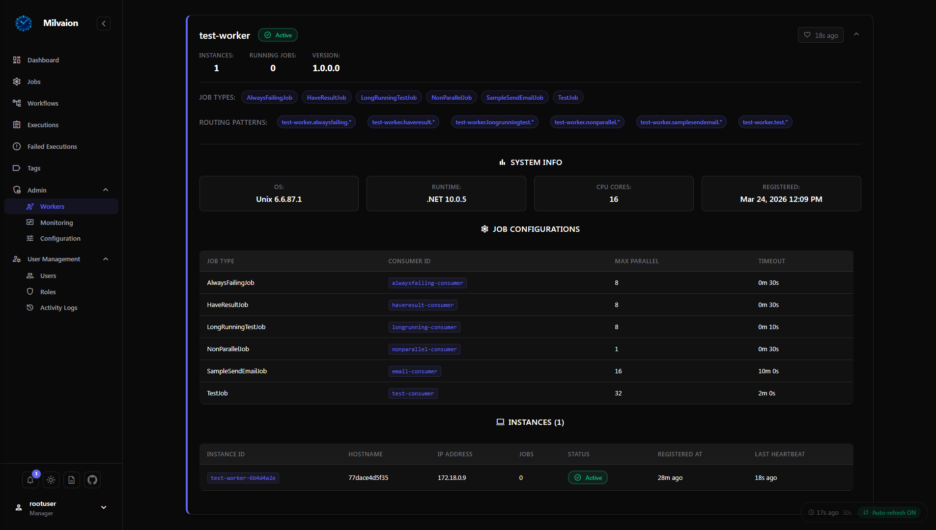Screen dimensions: 936x530
Task: Click the rootuser profile avatar icon
Action: pyautogui.click(x=19, y=508)
